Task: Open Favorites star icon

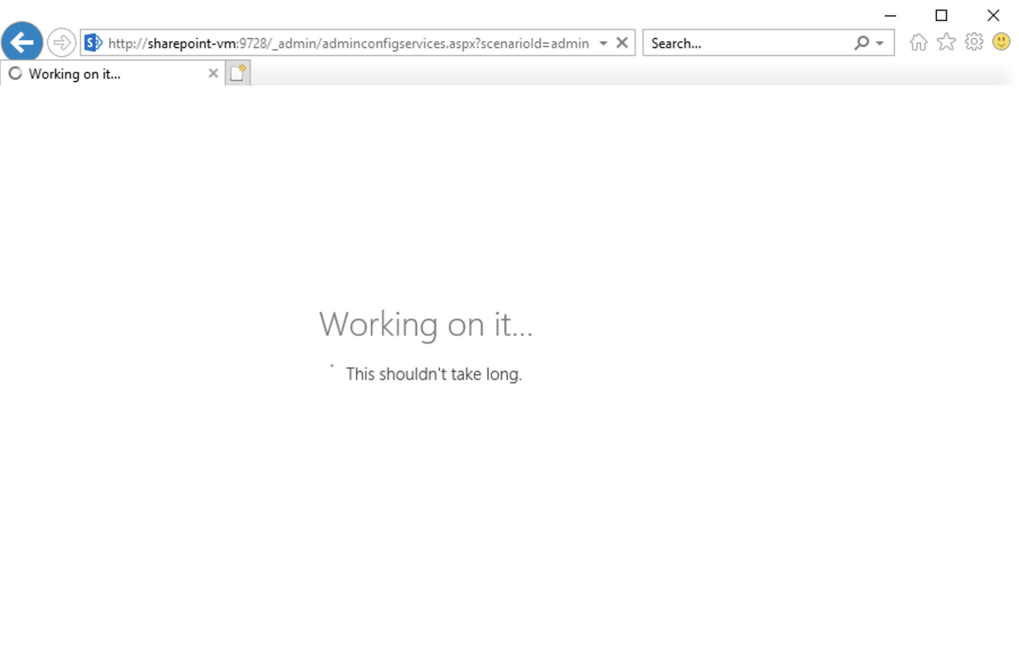Action: click(x=946, y=42)
